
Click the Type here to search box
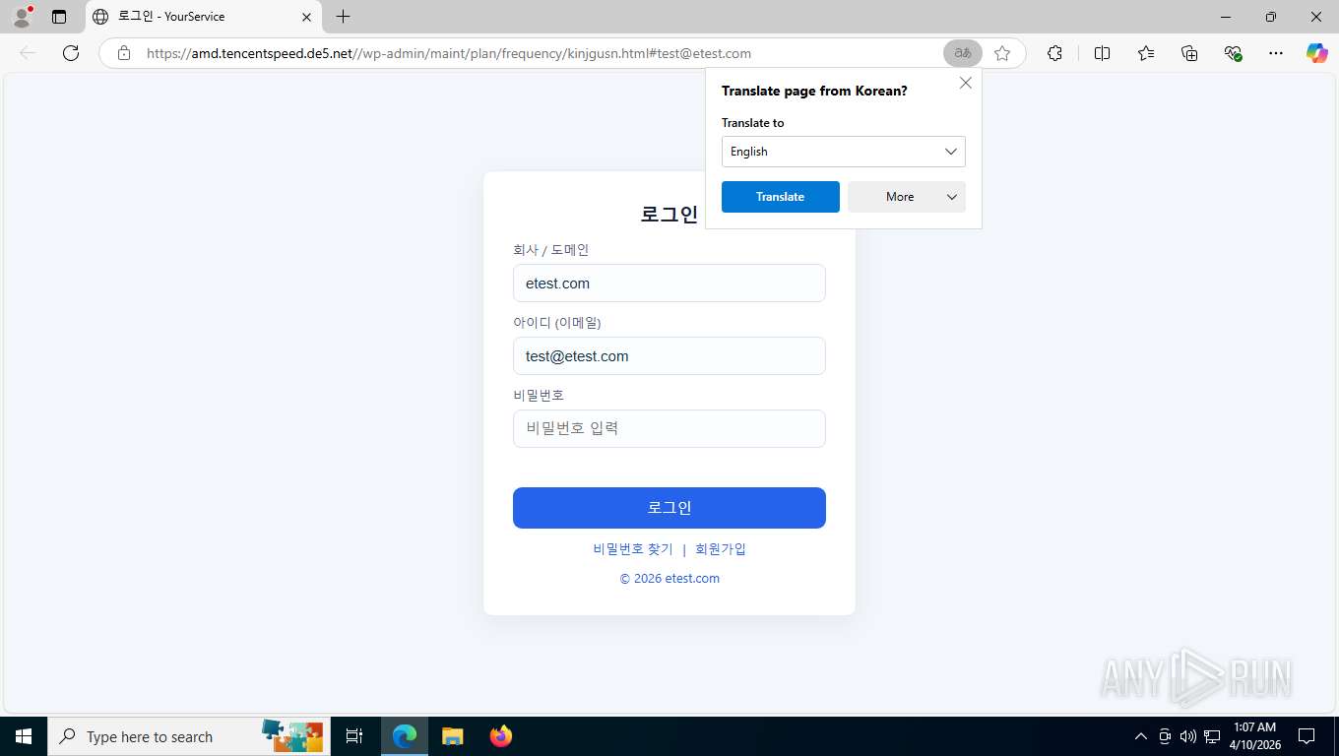click(x=189, y=736)
